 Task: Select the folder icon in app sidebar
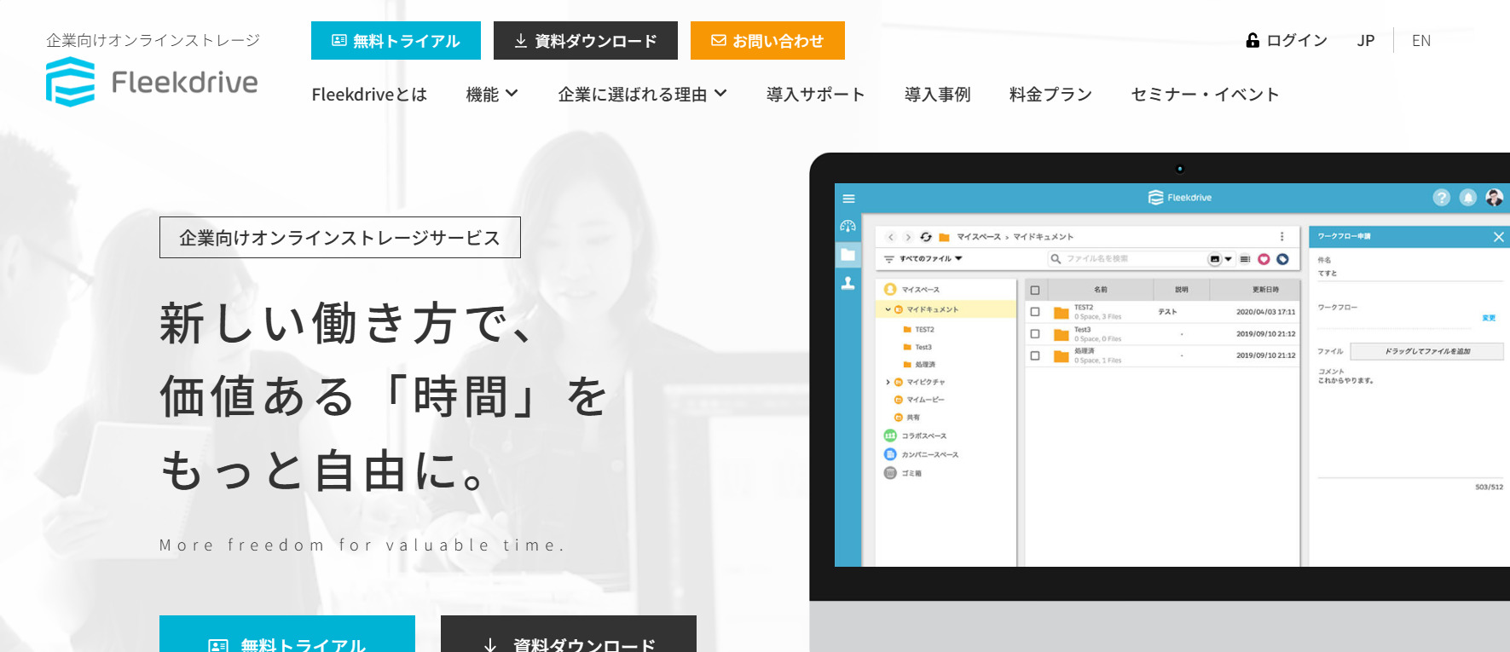[x=848, y=254]
